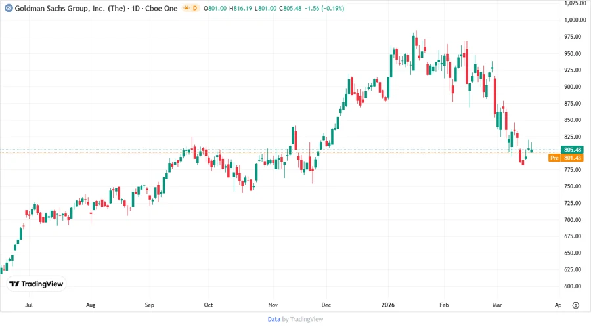Screen dimensions: 591x327
Task: Click the 825.00 price axis label
Action: [573, 137]
